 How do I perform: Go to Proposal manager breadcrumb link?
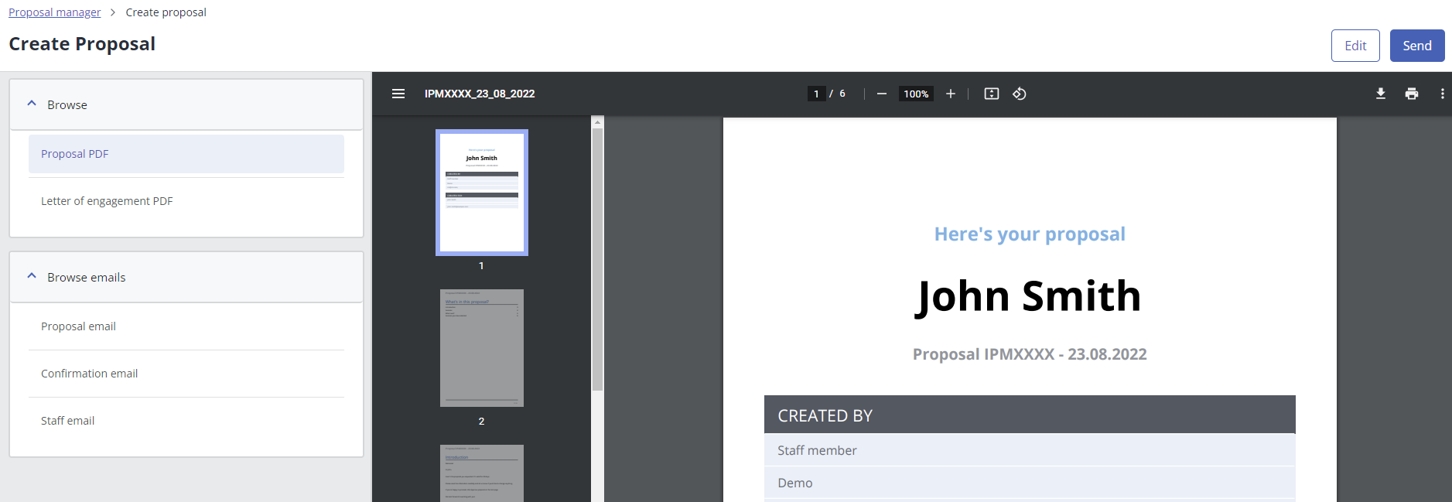click(x=54, y=12)
